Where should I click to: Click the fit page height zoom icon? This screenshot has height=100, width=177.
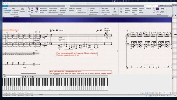coord(32,11)
